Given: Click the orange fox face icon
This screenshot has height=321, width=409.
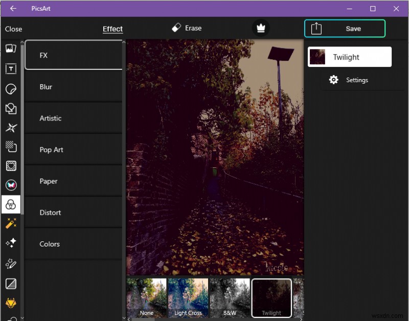Looking at the screenshot, I should point(11,303).
